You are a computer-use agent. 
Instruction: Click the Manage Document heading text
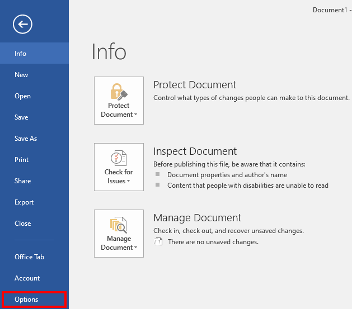click(x=197, y=218)
